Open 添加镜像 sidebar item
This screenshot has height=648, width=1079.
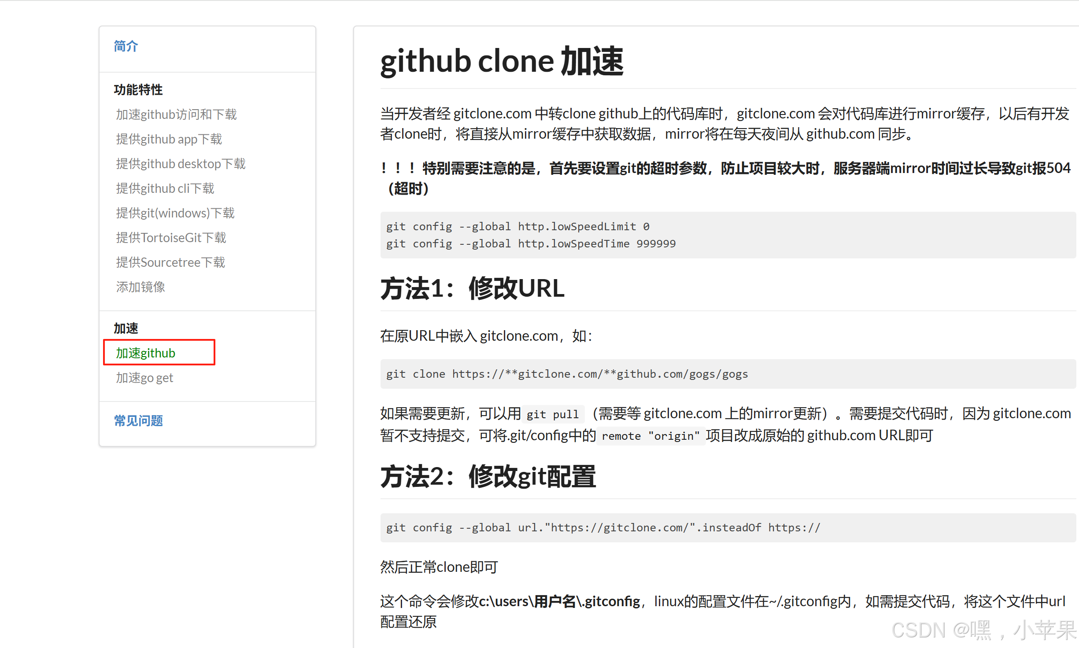point(140,287)
